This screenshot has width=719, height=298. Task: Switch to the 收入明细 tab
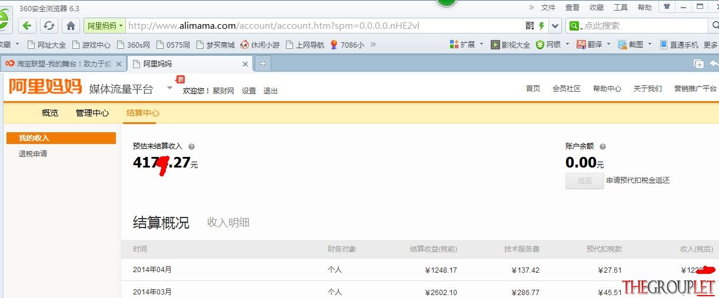(228, 223)
